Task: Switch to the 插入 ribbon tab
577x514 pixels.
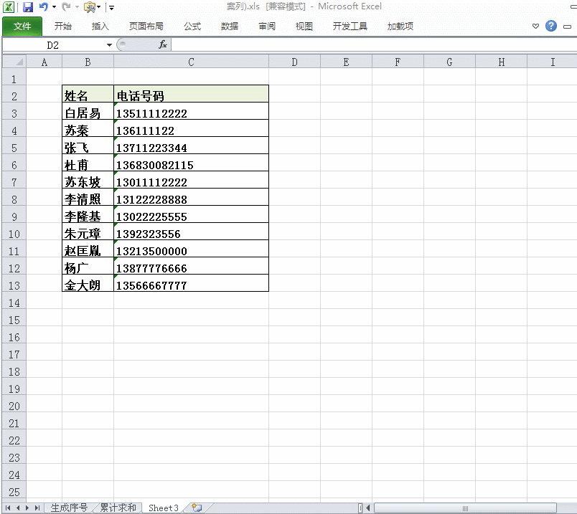Action: [x=100, y=27]
